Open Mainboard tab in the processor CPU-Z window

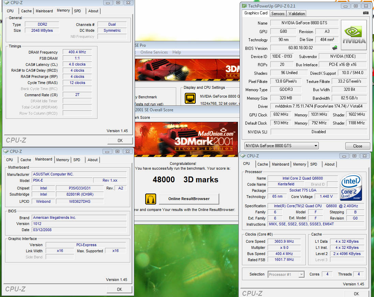click(x=281, y=164)
